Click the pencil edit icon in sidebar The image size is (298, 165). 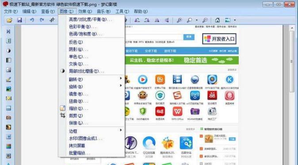click(x=8, y=80)
